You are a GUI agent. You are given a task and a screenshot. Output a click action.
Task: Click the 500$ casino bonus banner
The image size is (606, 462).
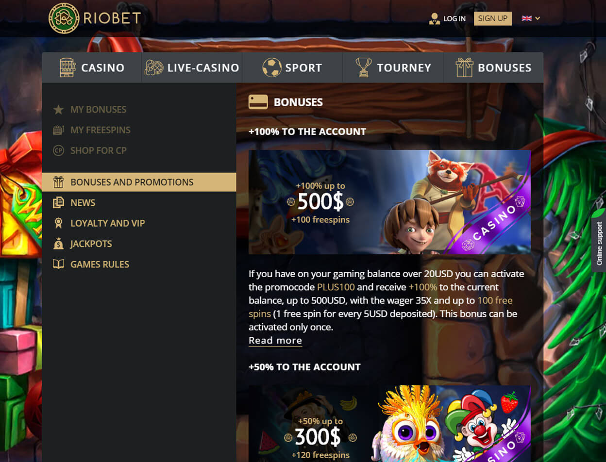[x=389, y=202]
